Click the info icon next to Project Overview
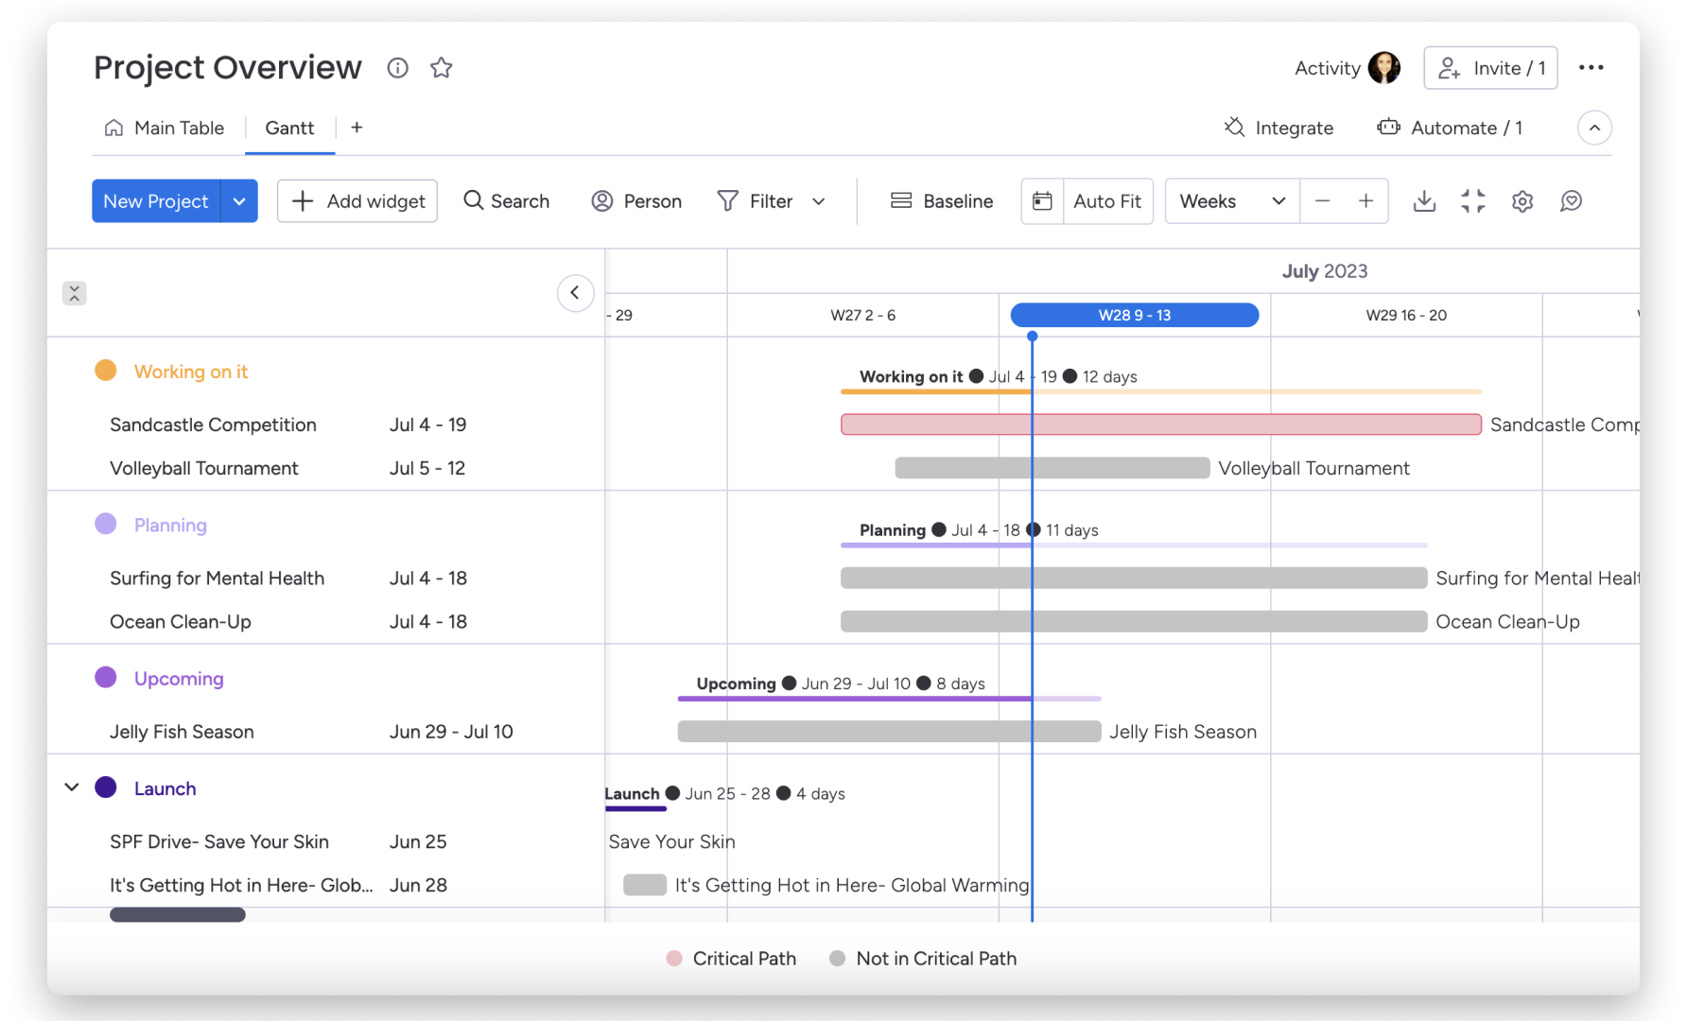 397,67
